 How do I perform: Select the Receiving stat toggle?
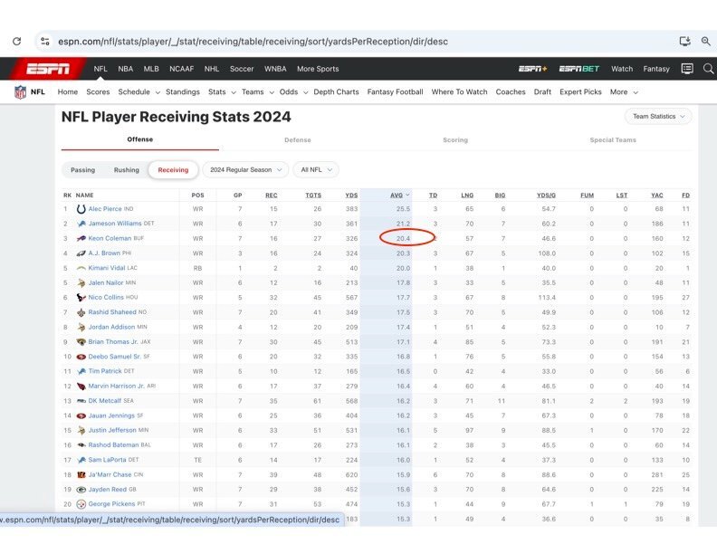(173, 169)
